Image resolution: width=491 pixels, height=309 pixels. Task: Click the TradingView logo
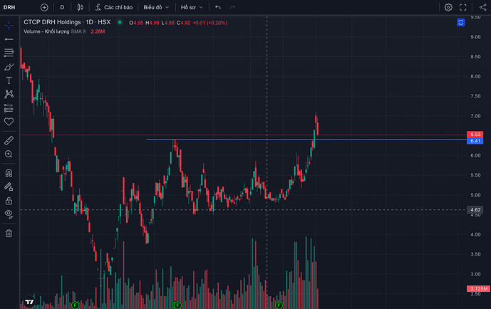(29, 302)
